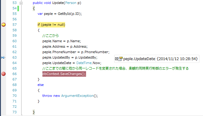Click the property icon in the DataTip
This screenshot has height=116, width=203.
120,59
